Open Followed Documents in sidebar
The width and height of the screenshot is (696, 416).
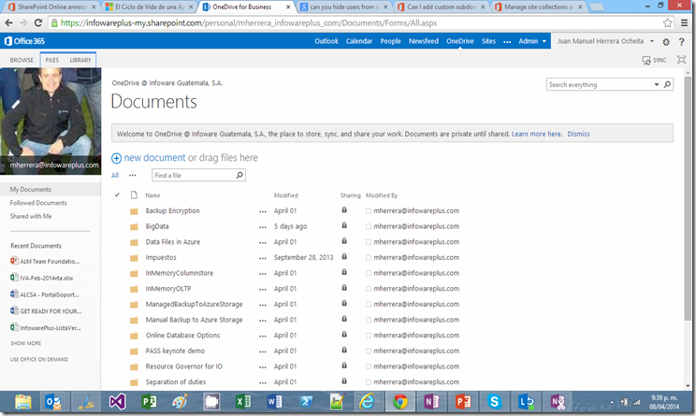tap(38, 203)
